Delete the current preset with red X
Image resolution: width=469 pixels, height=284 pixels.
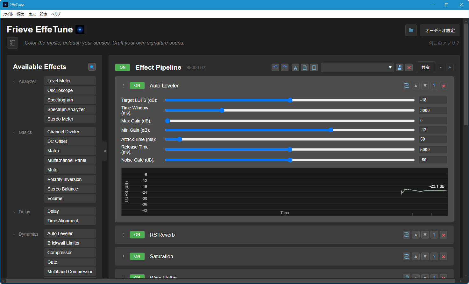point(409,67)
